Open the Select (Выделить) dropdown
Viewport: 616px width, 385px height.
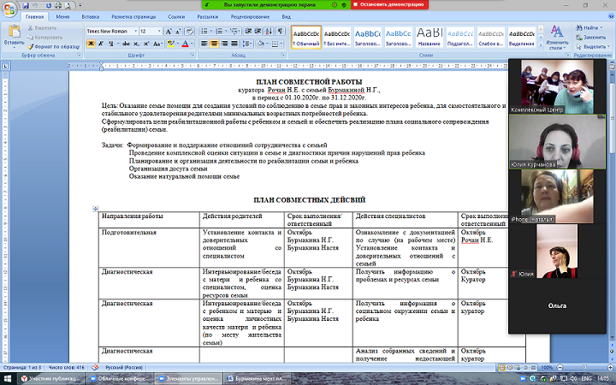593,46
